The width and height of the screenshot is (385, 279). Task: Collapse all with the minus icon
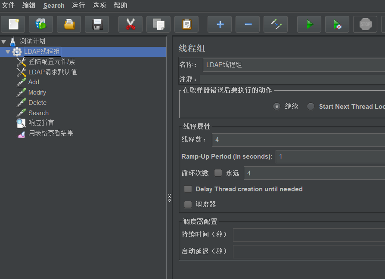[x=248, y=24]
